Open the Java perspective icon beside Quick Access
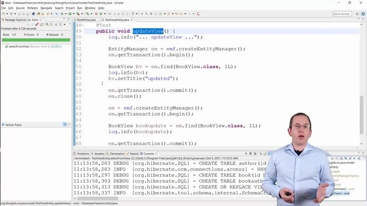The height and width of the screenshot is (206, 367). [363, 14]
